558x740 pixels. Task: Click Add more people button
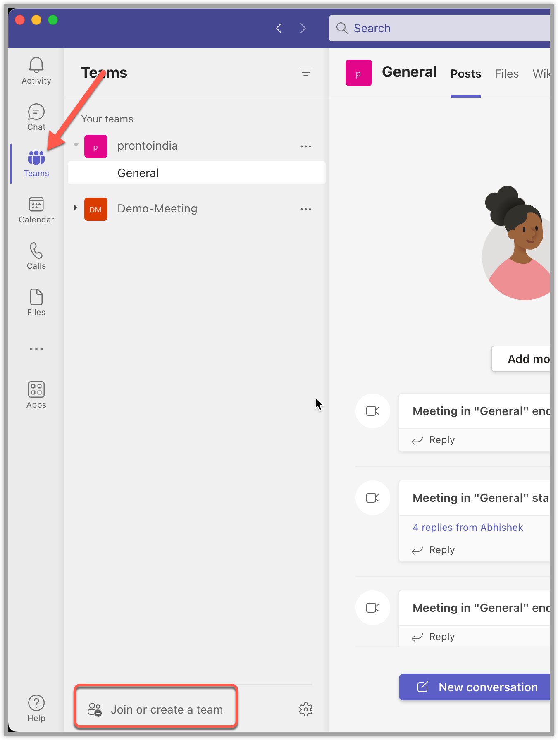click(x=521, y=359)
